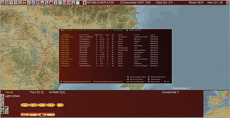The image size is (230, 118).
Task: Open the View summary link
Action: (118, 30)
